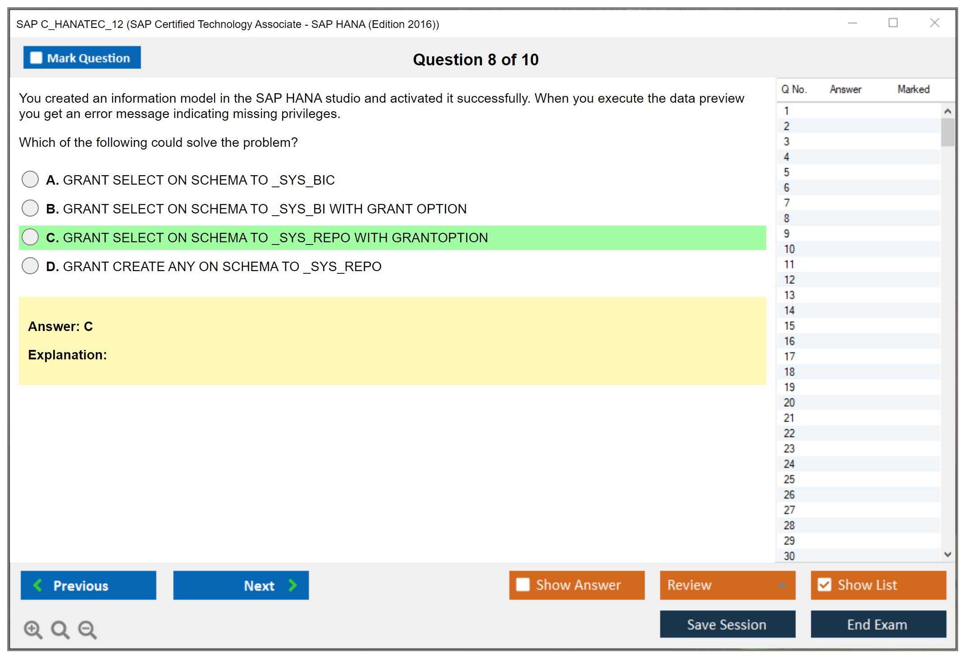Expand the Review dropdown menu

[x=782, y=585]
